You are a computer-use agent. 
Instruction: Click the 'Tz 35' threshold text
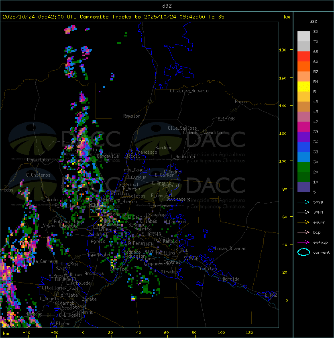point(216,17)
